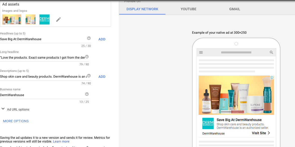Select the DermWarehouse logo thumbnail in assets
The height and width of the screenshot is (147, 295).
click(x=44, y=19)
